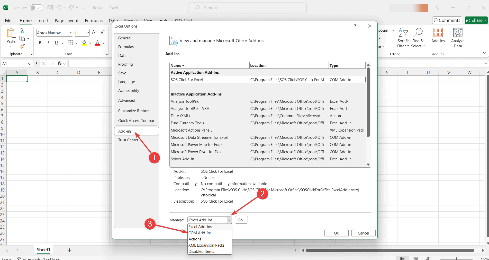Open Sort & Filter in Editing group
This screenshot has height=260, width=489.
[403, 38]
